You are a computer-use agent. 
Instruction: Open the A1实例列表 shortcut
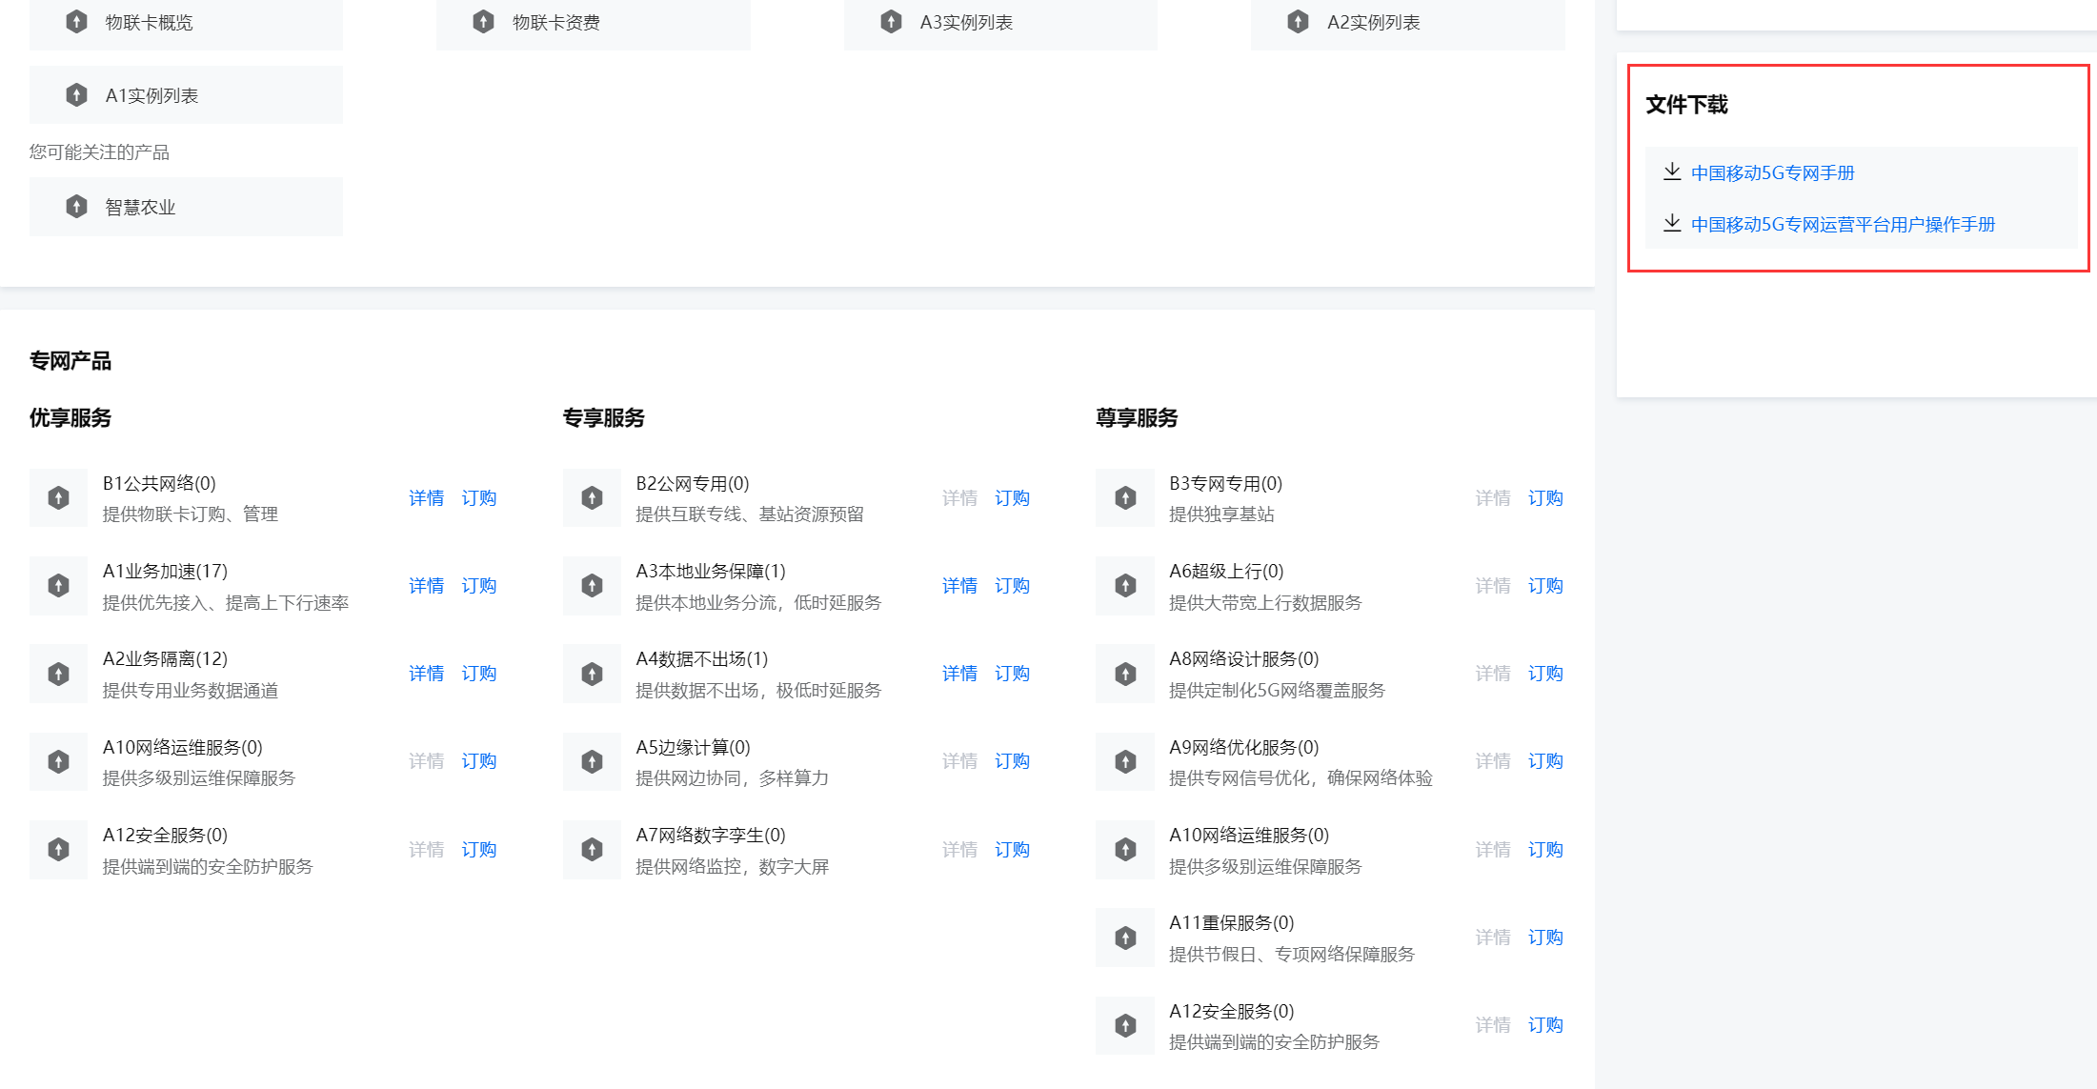(x=151, y=95)
